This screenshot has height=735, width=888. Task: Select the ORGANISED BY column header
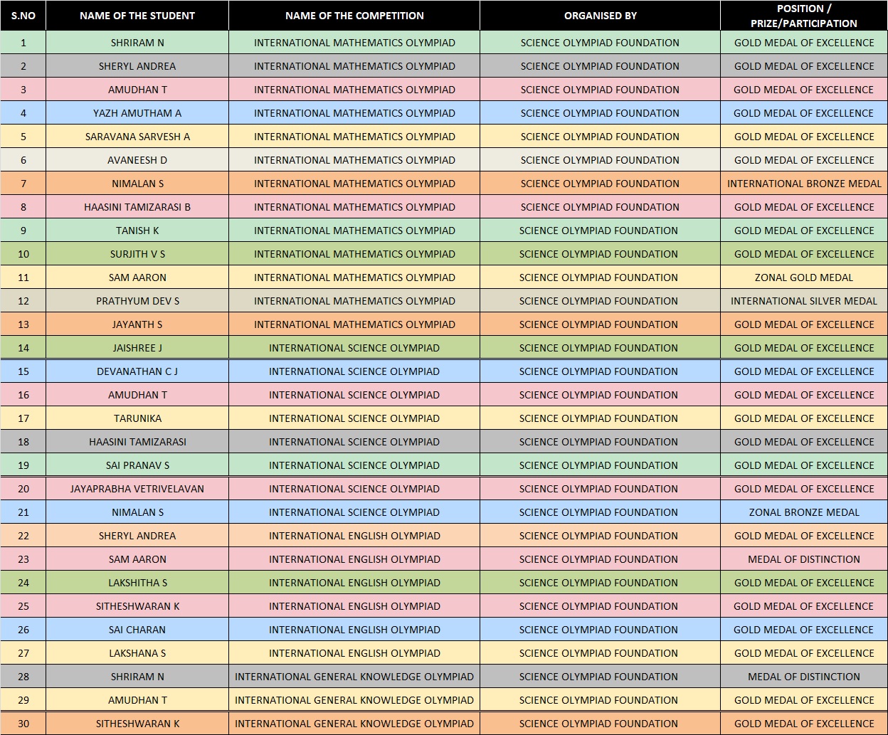point(600,16)
